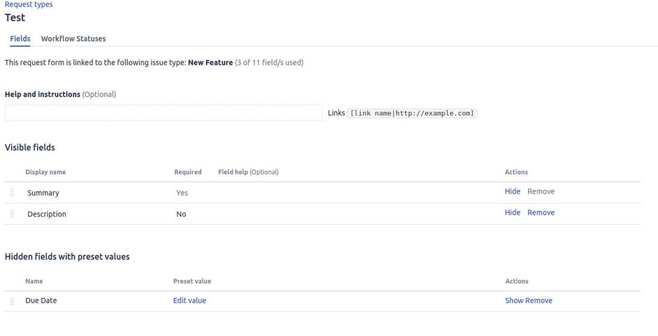Click into the Help and instructions field

point(163,113)
